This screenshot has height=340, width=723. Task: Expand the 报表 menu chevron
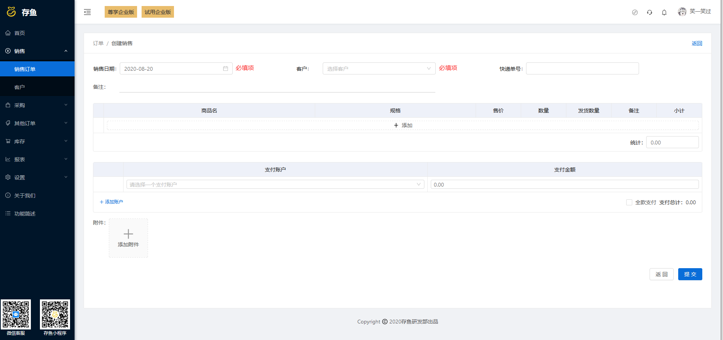pyautogui.click(x=66, y=159)
